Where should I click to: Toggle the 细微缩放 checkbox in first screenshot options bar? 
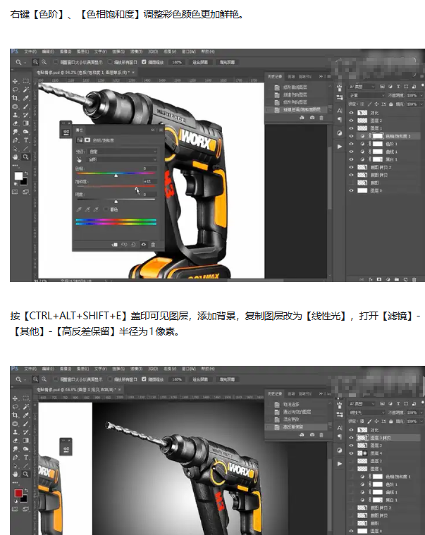[144, 62]
